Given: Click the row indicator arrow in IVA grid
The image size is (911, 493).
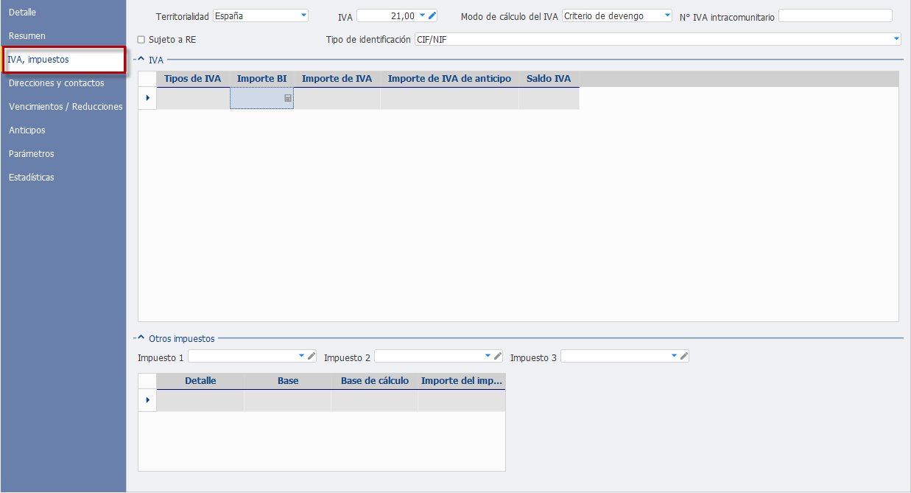Looking at the screenshot, I should point(147,98).
